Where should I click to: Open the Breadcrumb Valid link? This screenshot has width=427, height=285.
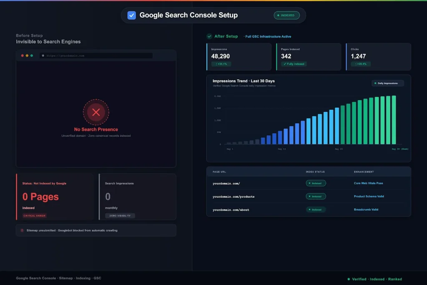(x=366, y=209)
